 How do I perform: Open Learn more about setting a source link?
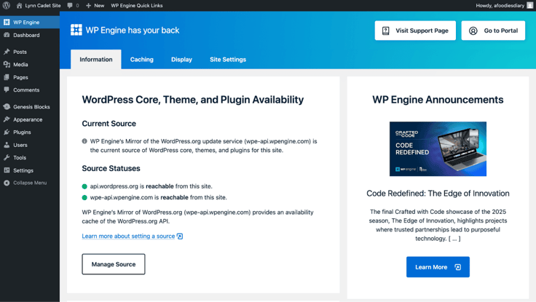tap(128, 236)
